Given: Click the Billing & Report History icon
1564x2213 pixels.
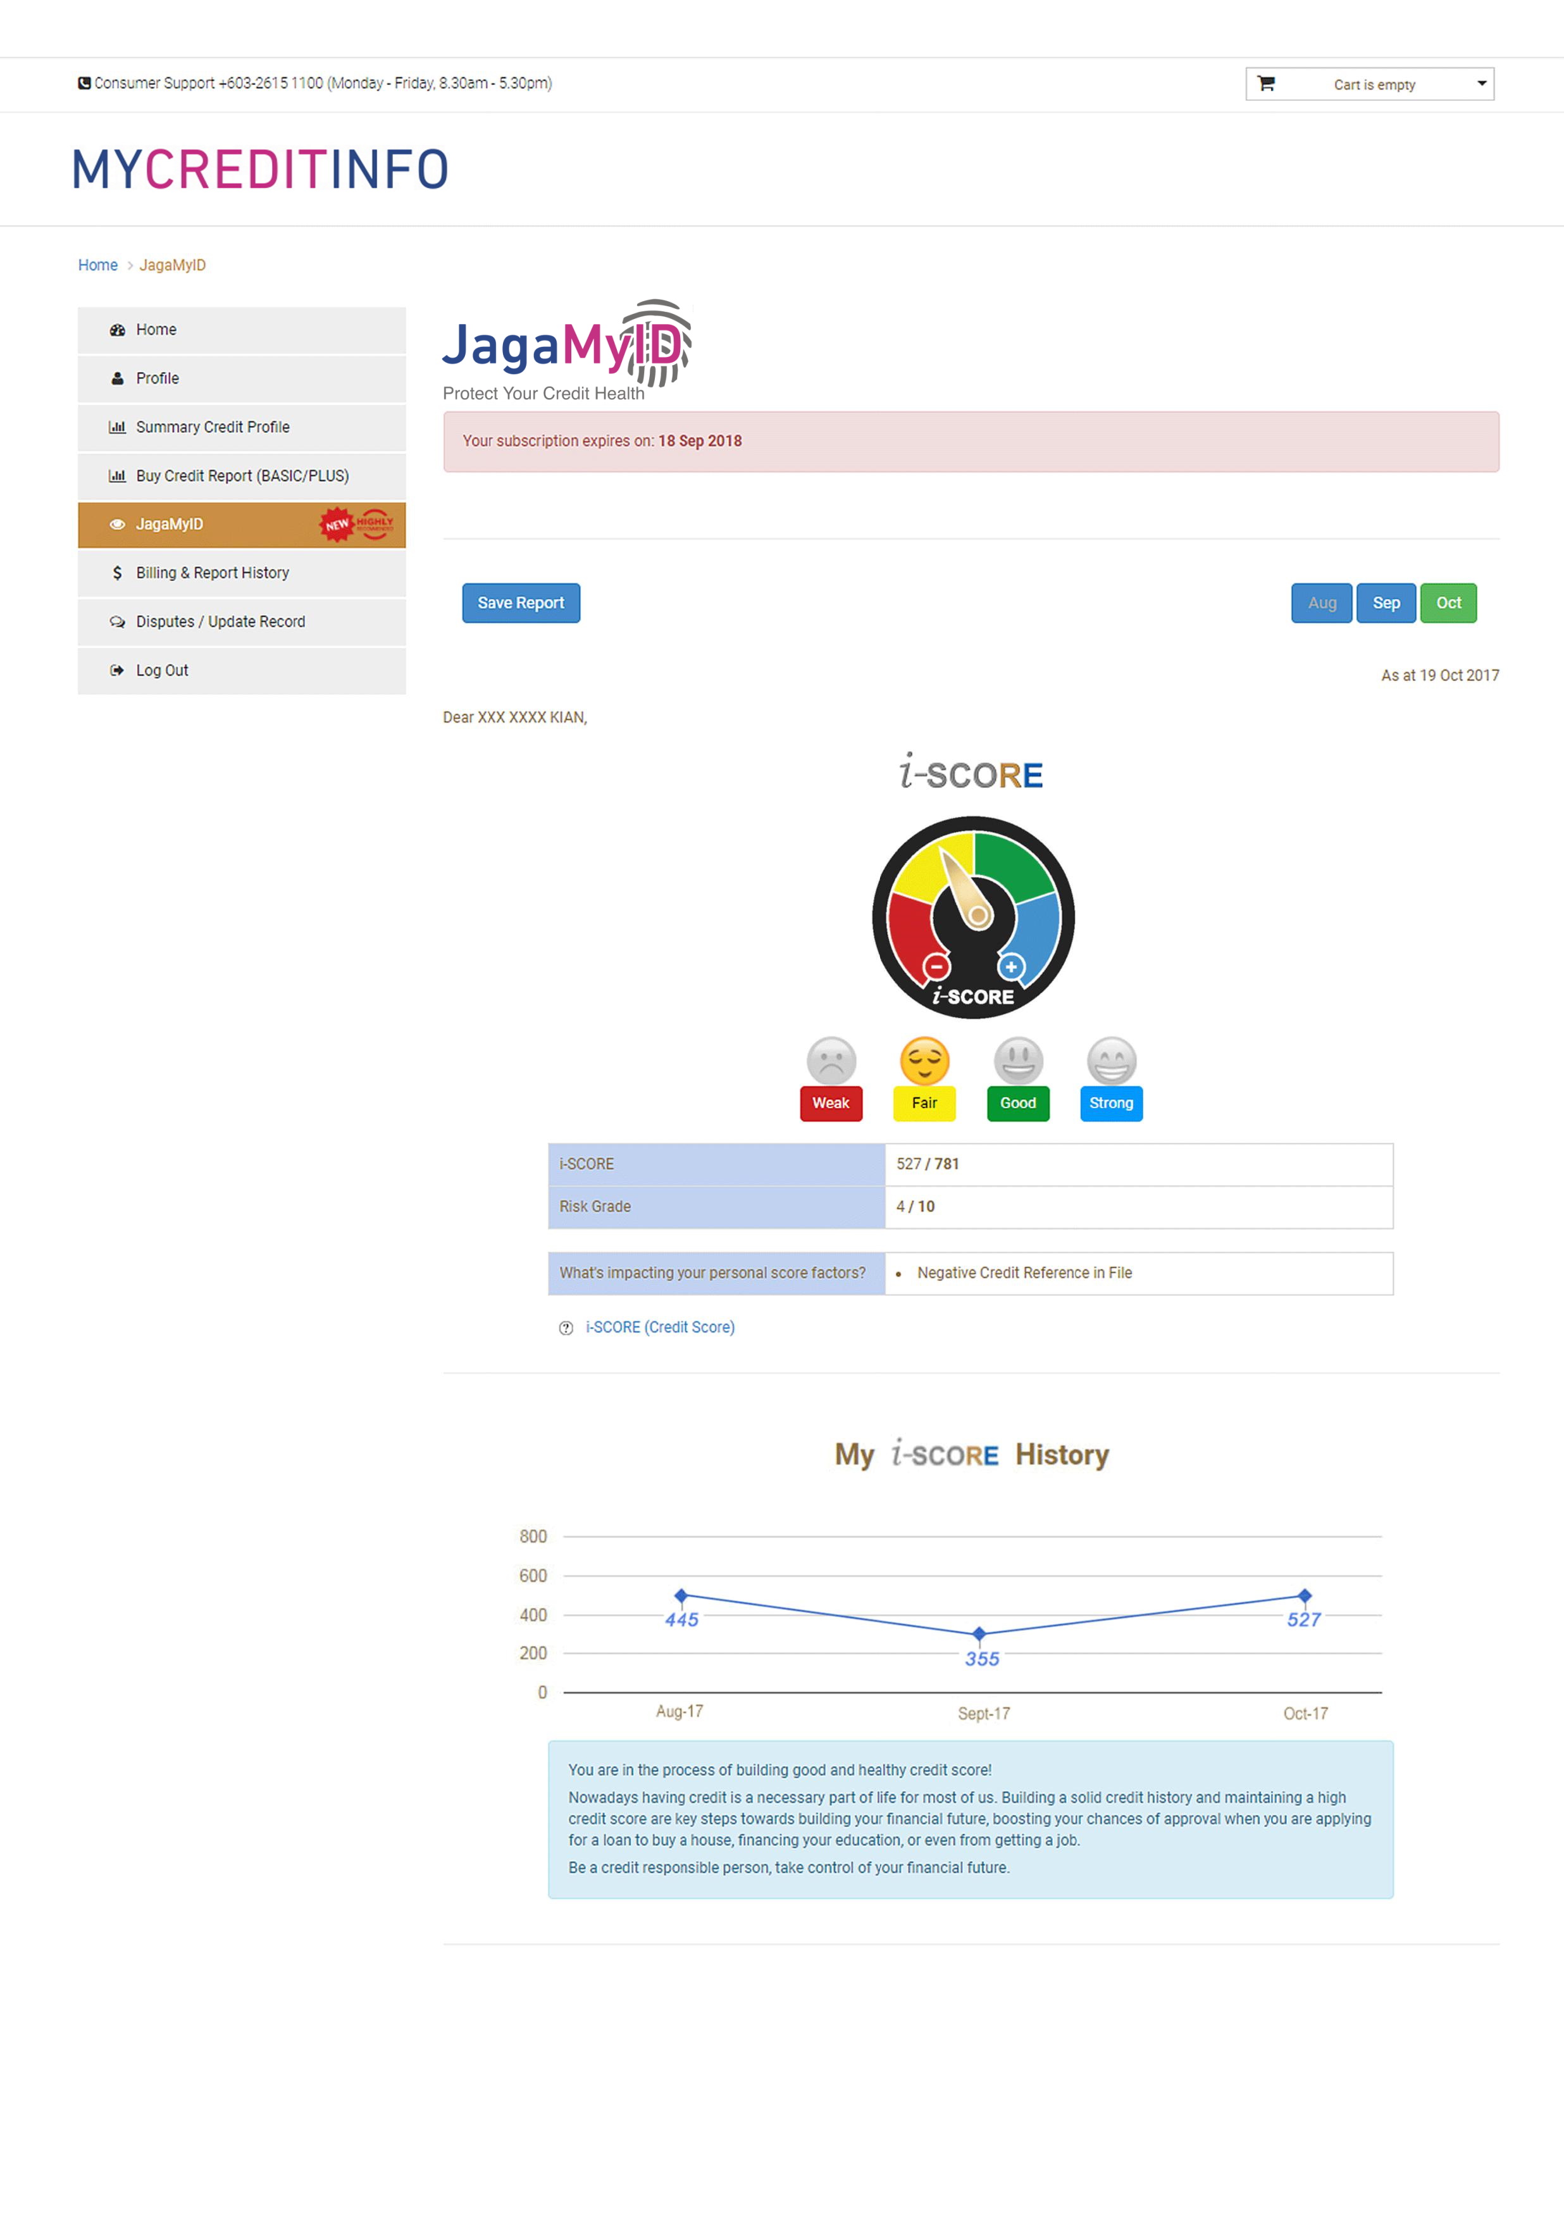Looking at the screenshot, I should coord(115,572).
